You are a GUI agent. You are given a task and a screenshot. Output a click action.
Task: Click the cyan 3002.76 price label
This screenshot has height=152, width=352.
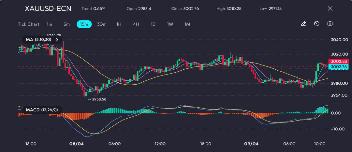pyautogui.click(x=339, y=66)
